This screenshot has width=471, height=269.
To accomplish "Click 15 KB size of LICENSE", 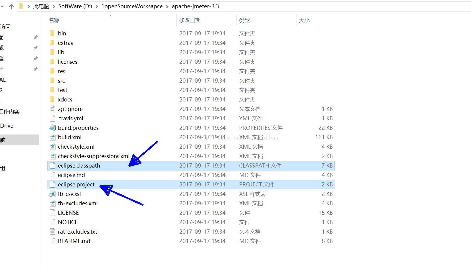I will pos(325,213).
